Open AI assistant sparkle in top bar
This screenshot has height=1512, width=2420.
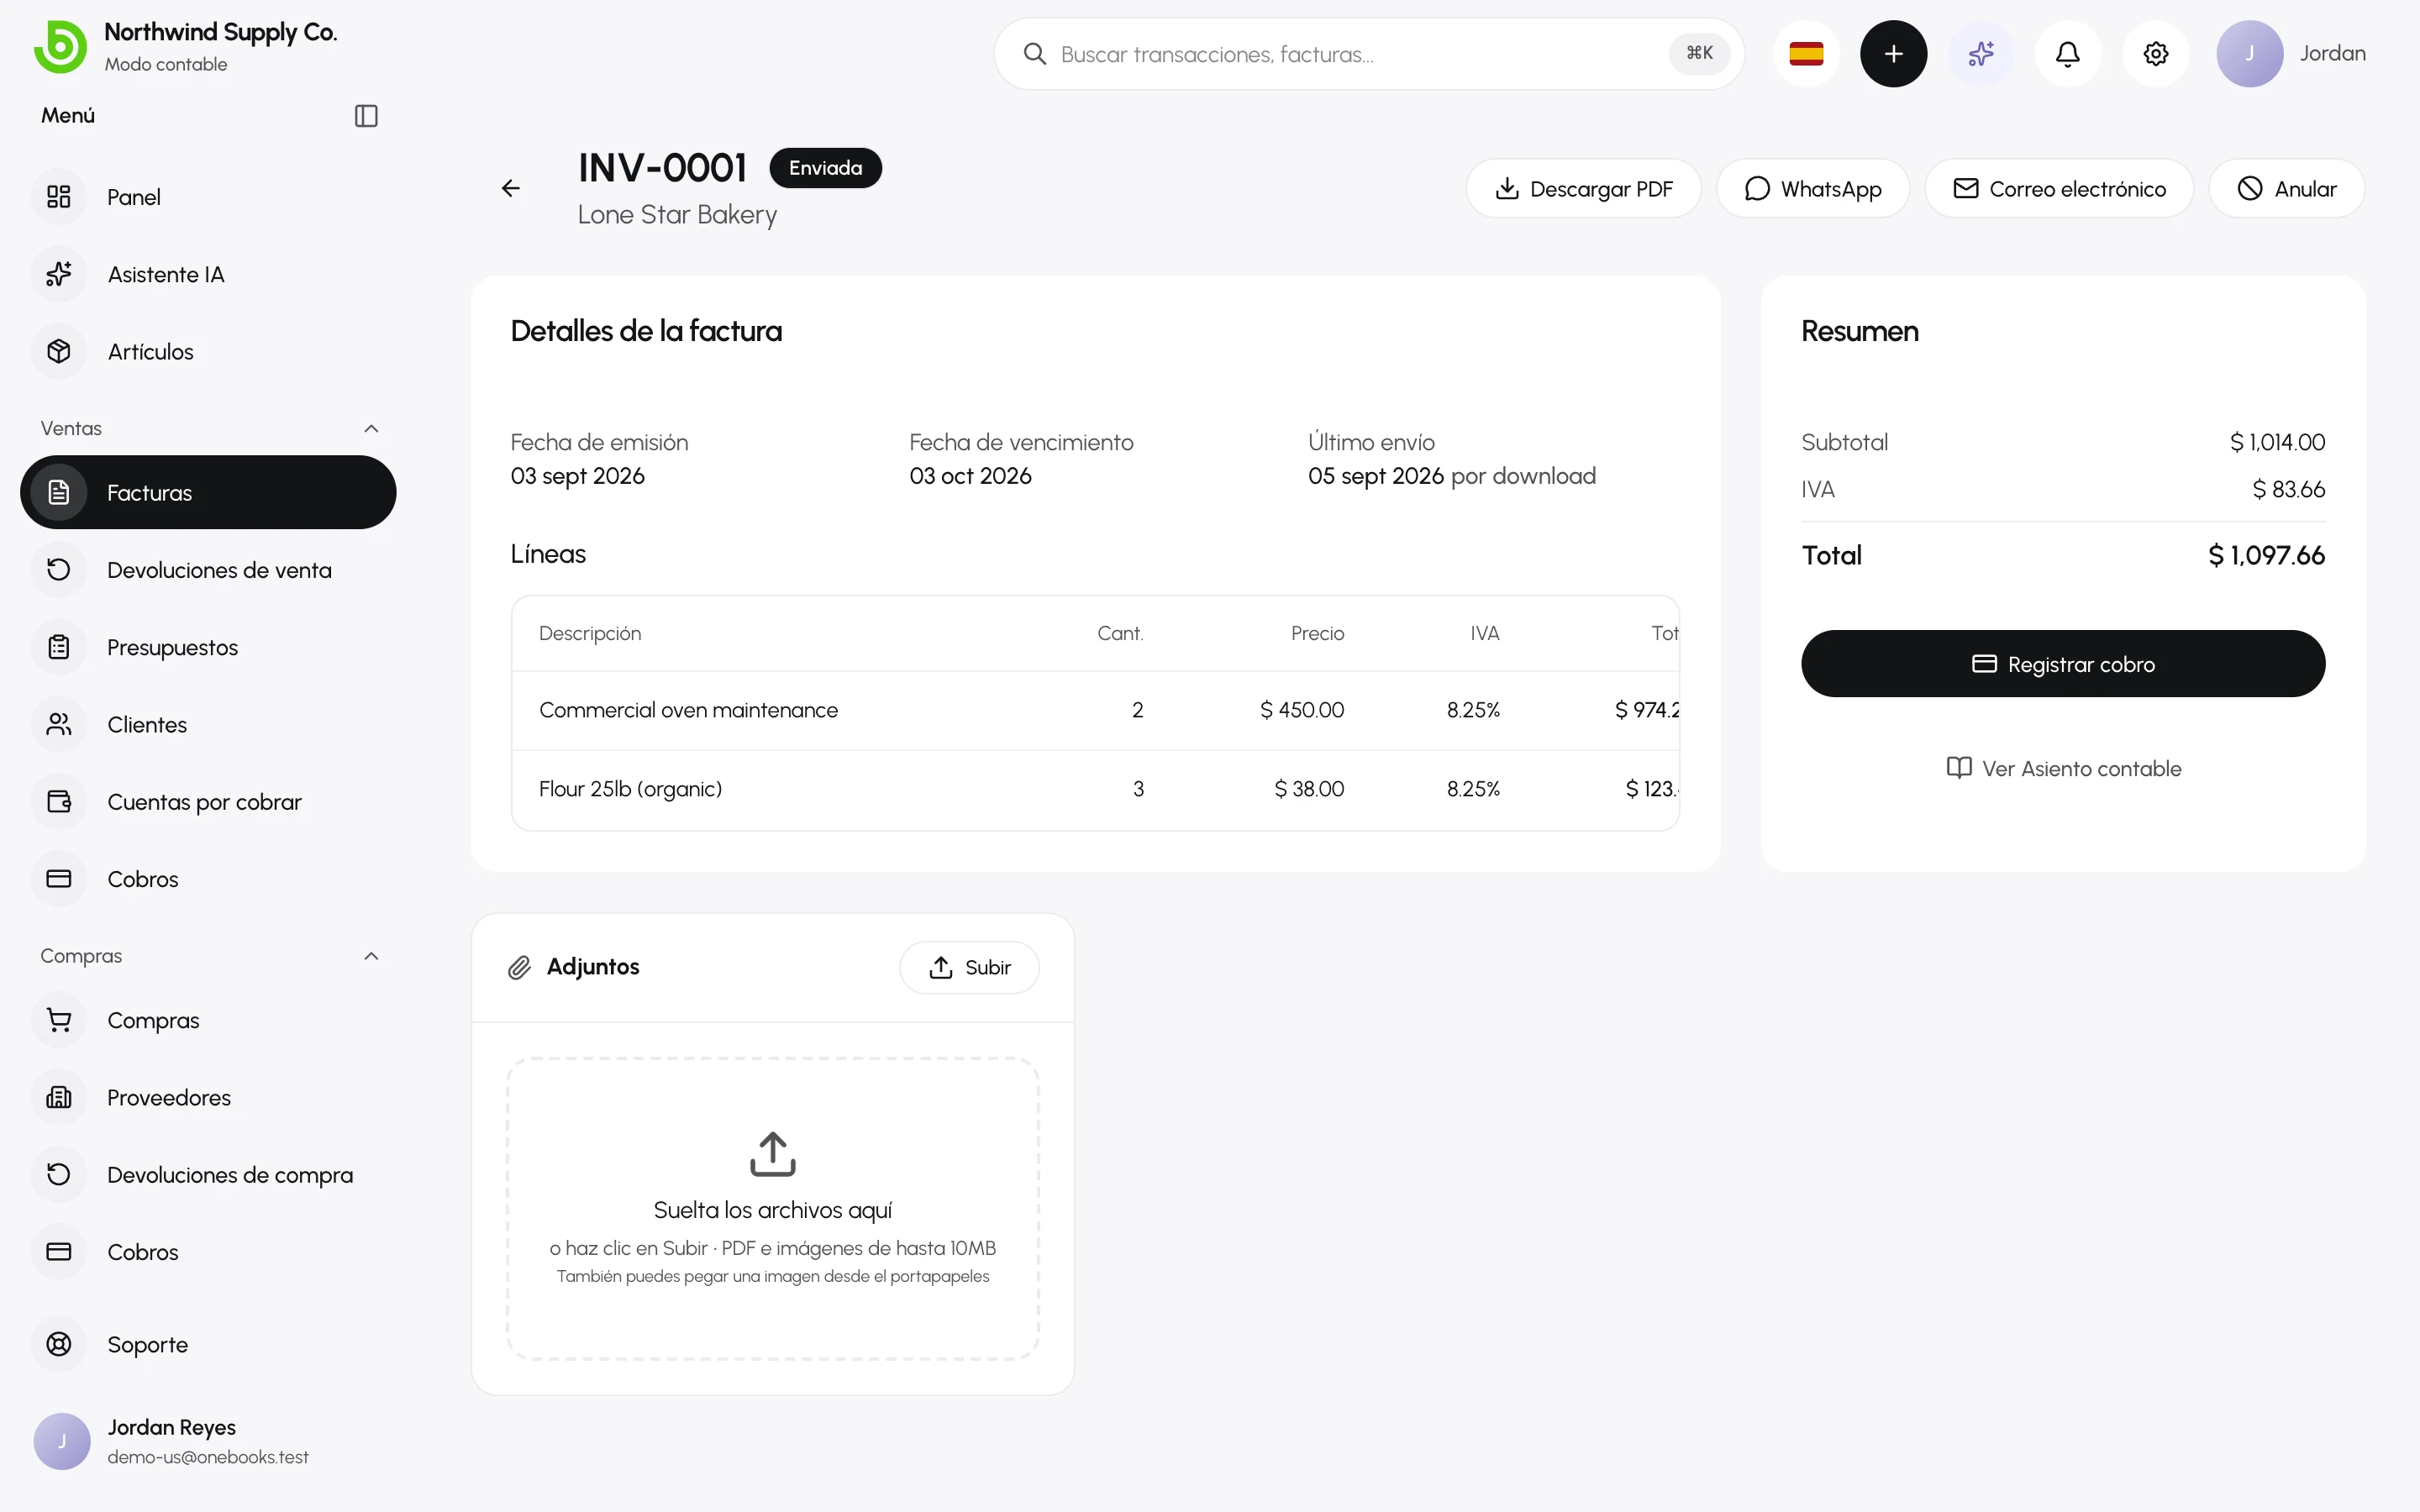click(1980, 54)
